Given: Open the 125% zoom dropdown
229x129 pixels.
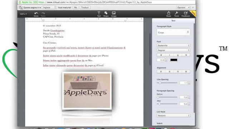Looking at the screenshot, I should pos(23,14).
